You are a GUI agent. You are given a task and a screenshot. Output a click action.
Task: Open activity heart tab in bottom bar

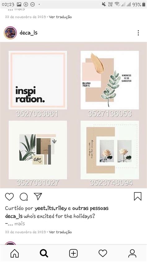click(103, 254)
